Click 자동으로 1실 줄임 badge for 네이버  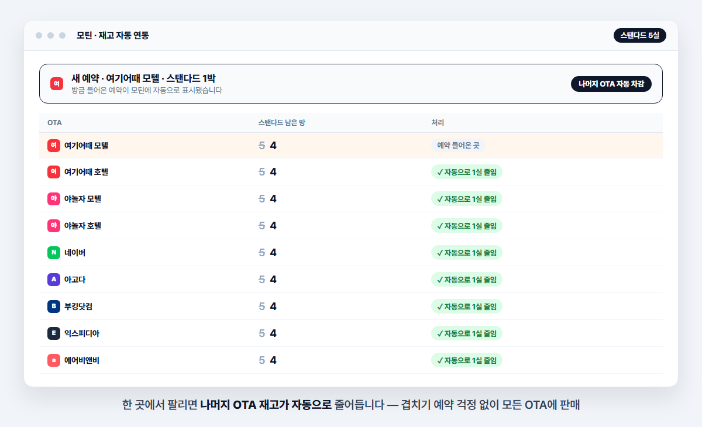(467, 253)
